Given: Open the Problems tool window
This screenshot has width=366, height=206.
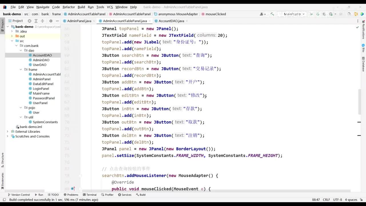Looking at the screenshot, I should click(x=71, y=195).
